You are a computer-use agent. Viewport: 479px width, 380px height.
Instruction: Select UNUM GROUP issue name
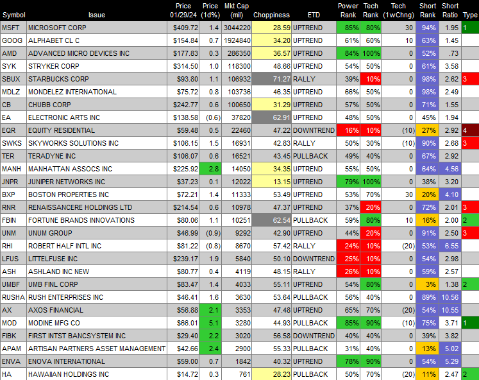click(50, 233)
